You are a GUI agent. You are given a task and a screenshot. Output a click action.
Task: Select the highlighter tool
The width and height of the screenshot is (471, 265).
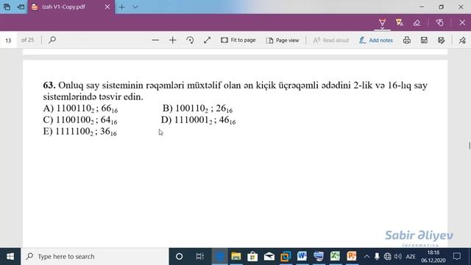pyautogui.click(x=399, y=23)
